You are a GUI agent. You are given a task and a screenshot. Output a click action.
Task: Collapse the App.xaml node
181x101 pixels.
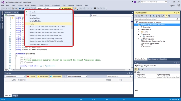click(x=138, y=34)
